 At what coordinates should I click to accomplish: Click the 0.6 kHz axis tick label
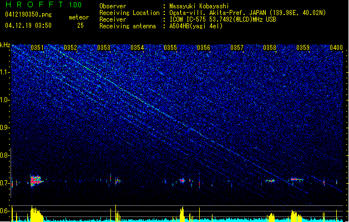[x=4, y=211]
